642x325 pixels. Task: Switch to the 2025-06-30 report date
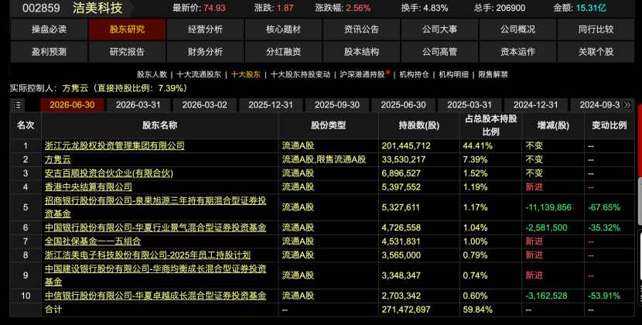(x=403, y=105)
